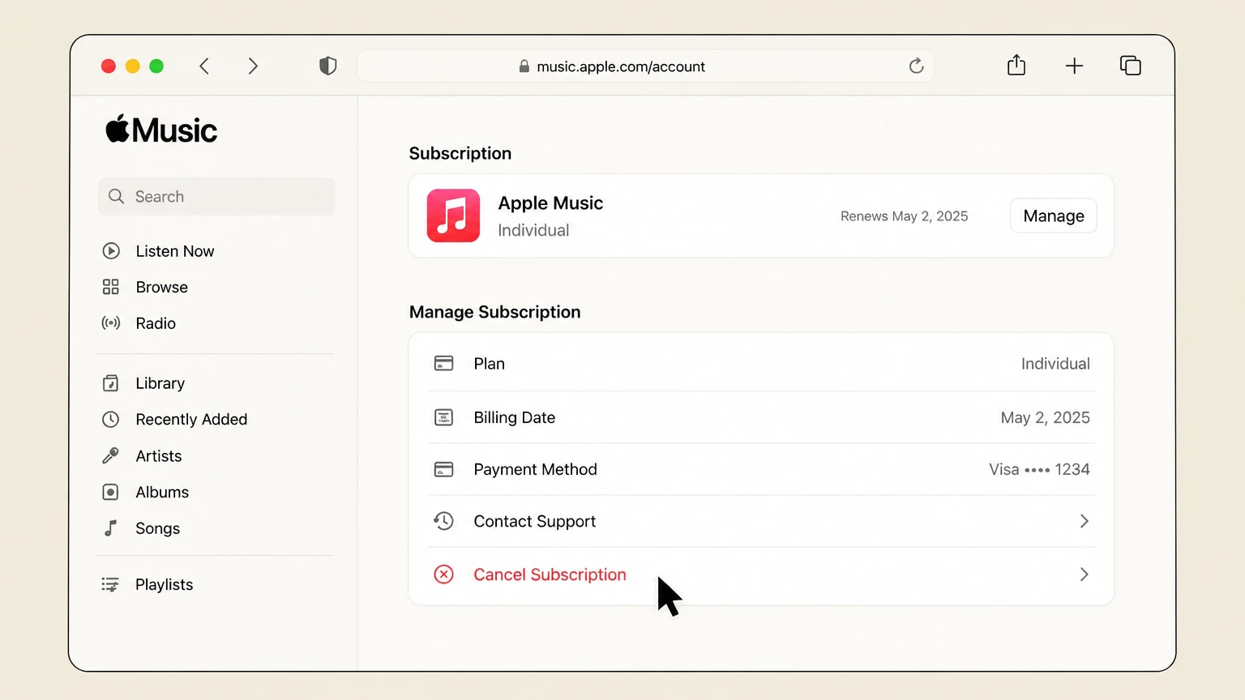The width and height of the screenshot is (1245, 700).
Task: Click the Renews May 2, 2025 text
Action: pos(904,216)
